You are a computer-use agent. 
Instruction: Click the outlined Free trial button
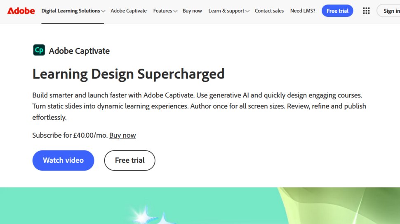[129, 160]
